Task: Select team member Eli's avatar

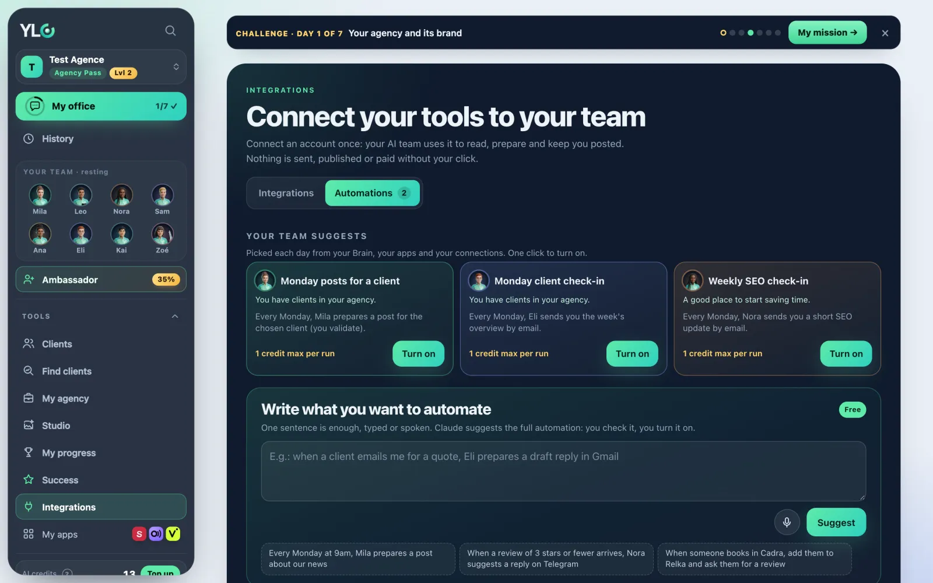Action: click(80, 234)
